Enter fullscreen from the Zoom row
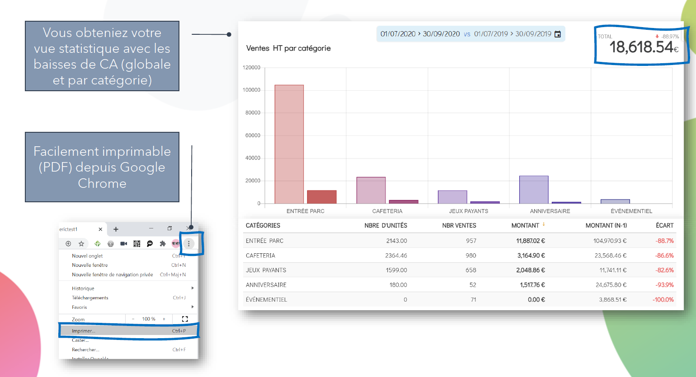Screen dimensions: 696x377 tap(185, 319)
